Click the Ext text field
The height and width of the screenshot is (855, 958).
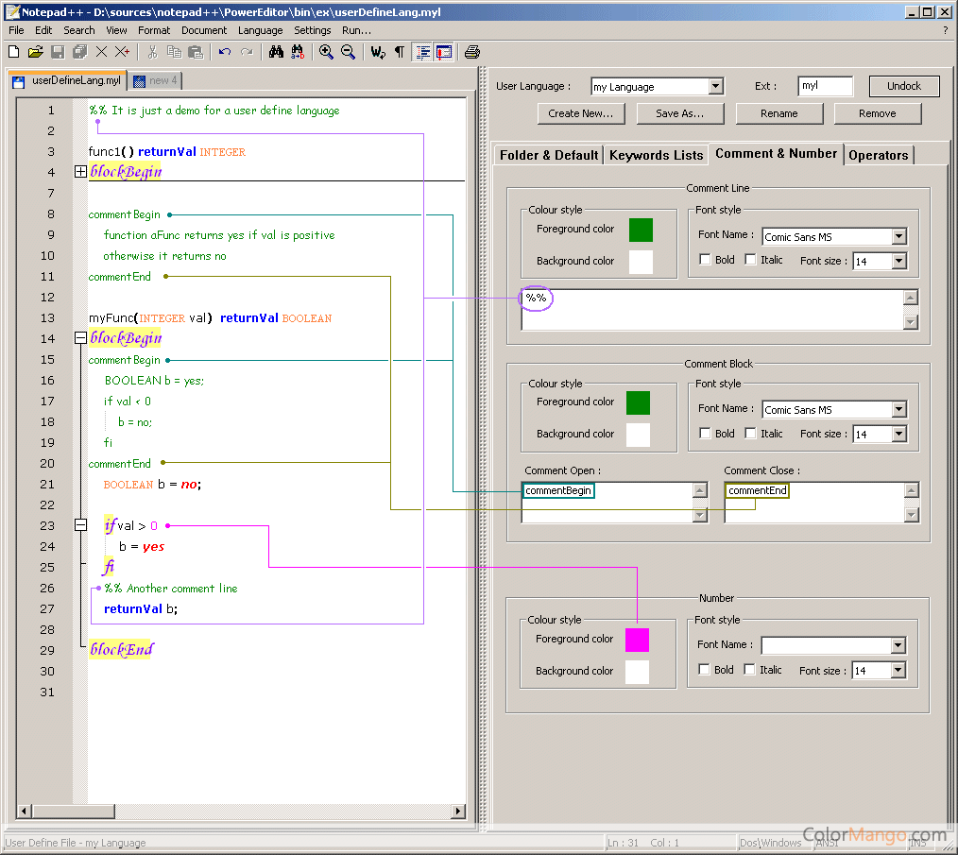point(825,87)
